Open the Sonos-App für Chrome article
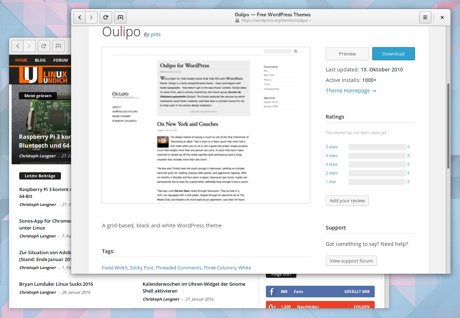The image size is (460, 318). point(45,224)
